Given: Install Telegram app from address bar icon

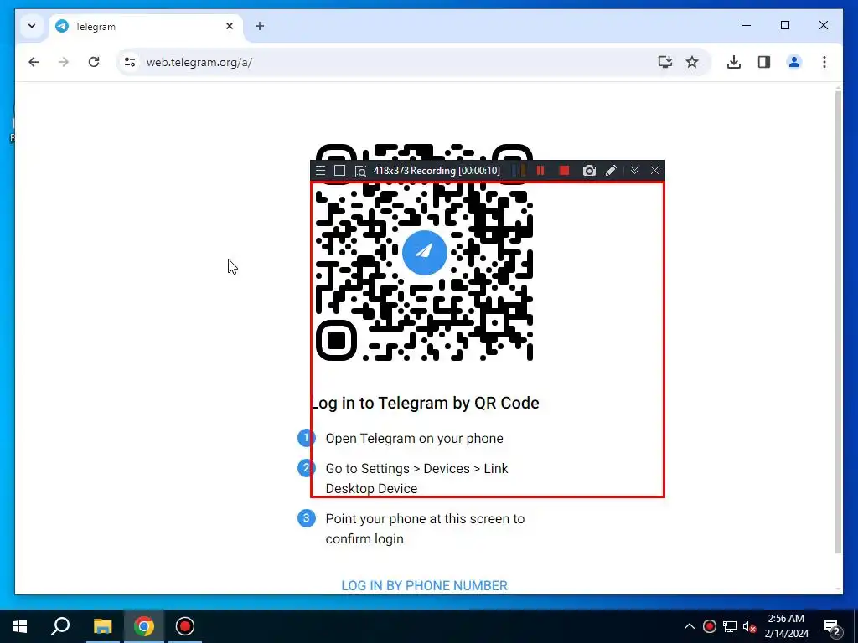Looking at the screenshot, I should (664, 62).
